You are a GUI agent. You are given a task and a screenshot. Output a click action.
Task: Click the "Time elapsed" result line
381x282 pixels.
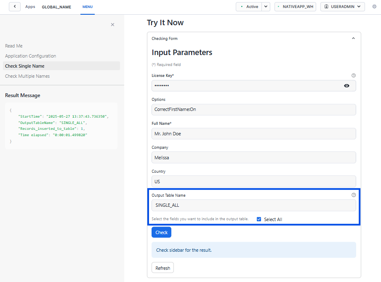(53, 135)
